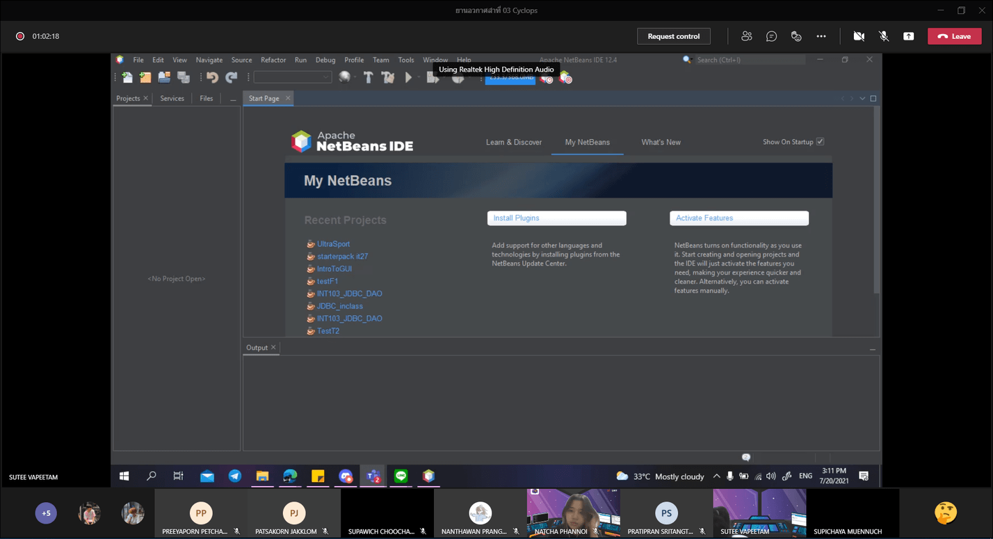Open the editor document list dropdown arrow
This screenshot has width=993, height=539.
[x=862, y=99]
